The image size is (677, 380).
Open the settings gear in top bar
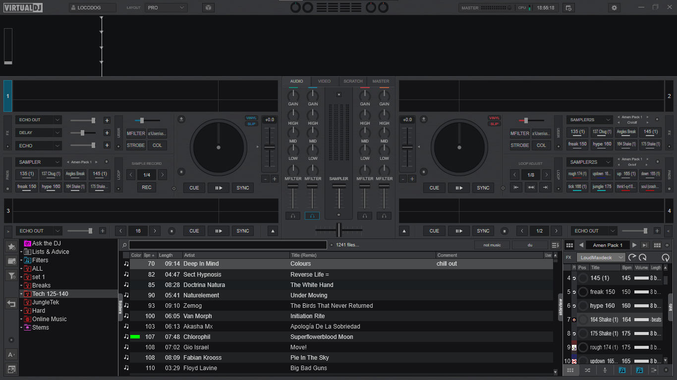pyautogui.click(x=615, y=8)
